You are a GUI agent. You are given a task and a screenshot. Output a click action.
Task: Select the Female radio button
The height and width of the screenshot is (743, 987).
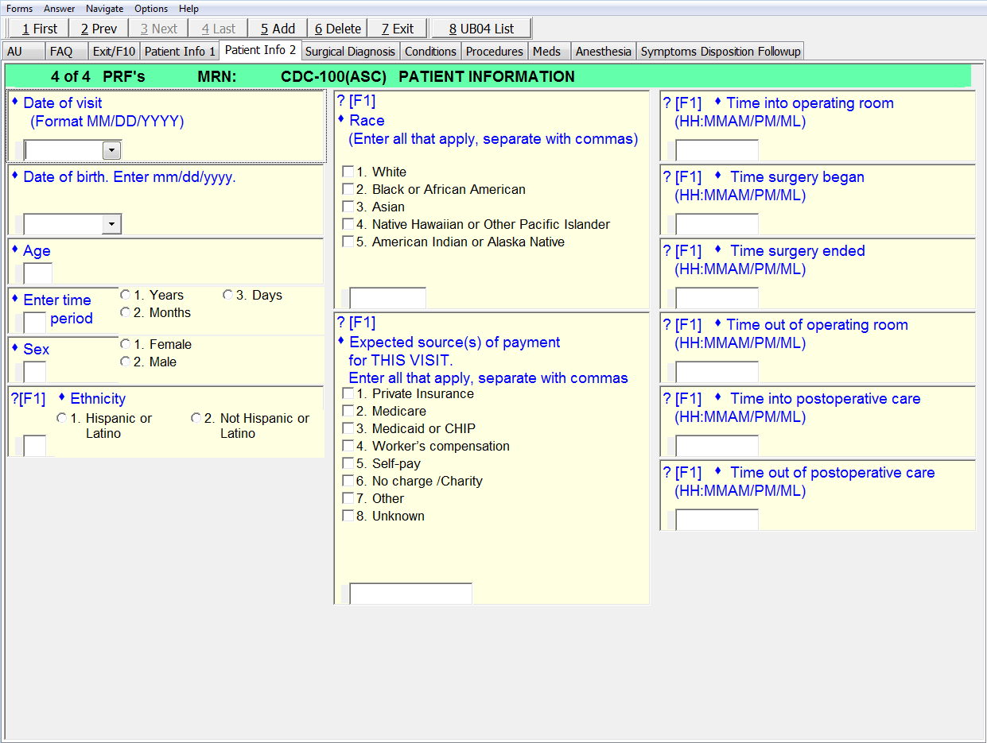point(125,345)
